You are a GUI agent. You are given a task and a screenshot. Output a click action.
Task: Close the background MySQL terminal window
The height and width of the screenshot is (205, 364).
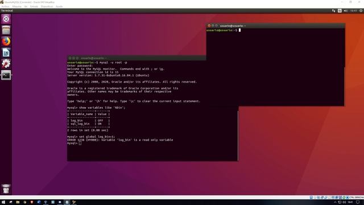(x=70, y=58)
